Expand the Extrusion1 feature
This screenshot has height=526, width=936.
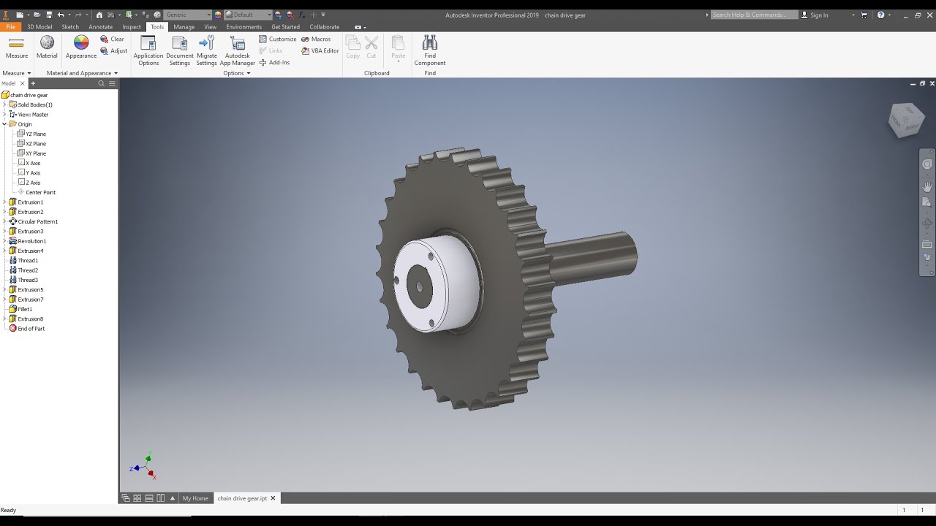(x=4, y=202)
